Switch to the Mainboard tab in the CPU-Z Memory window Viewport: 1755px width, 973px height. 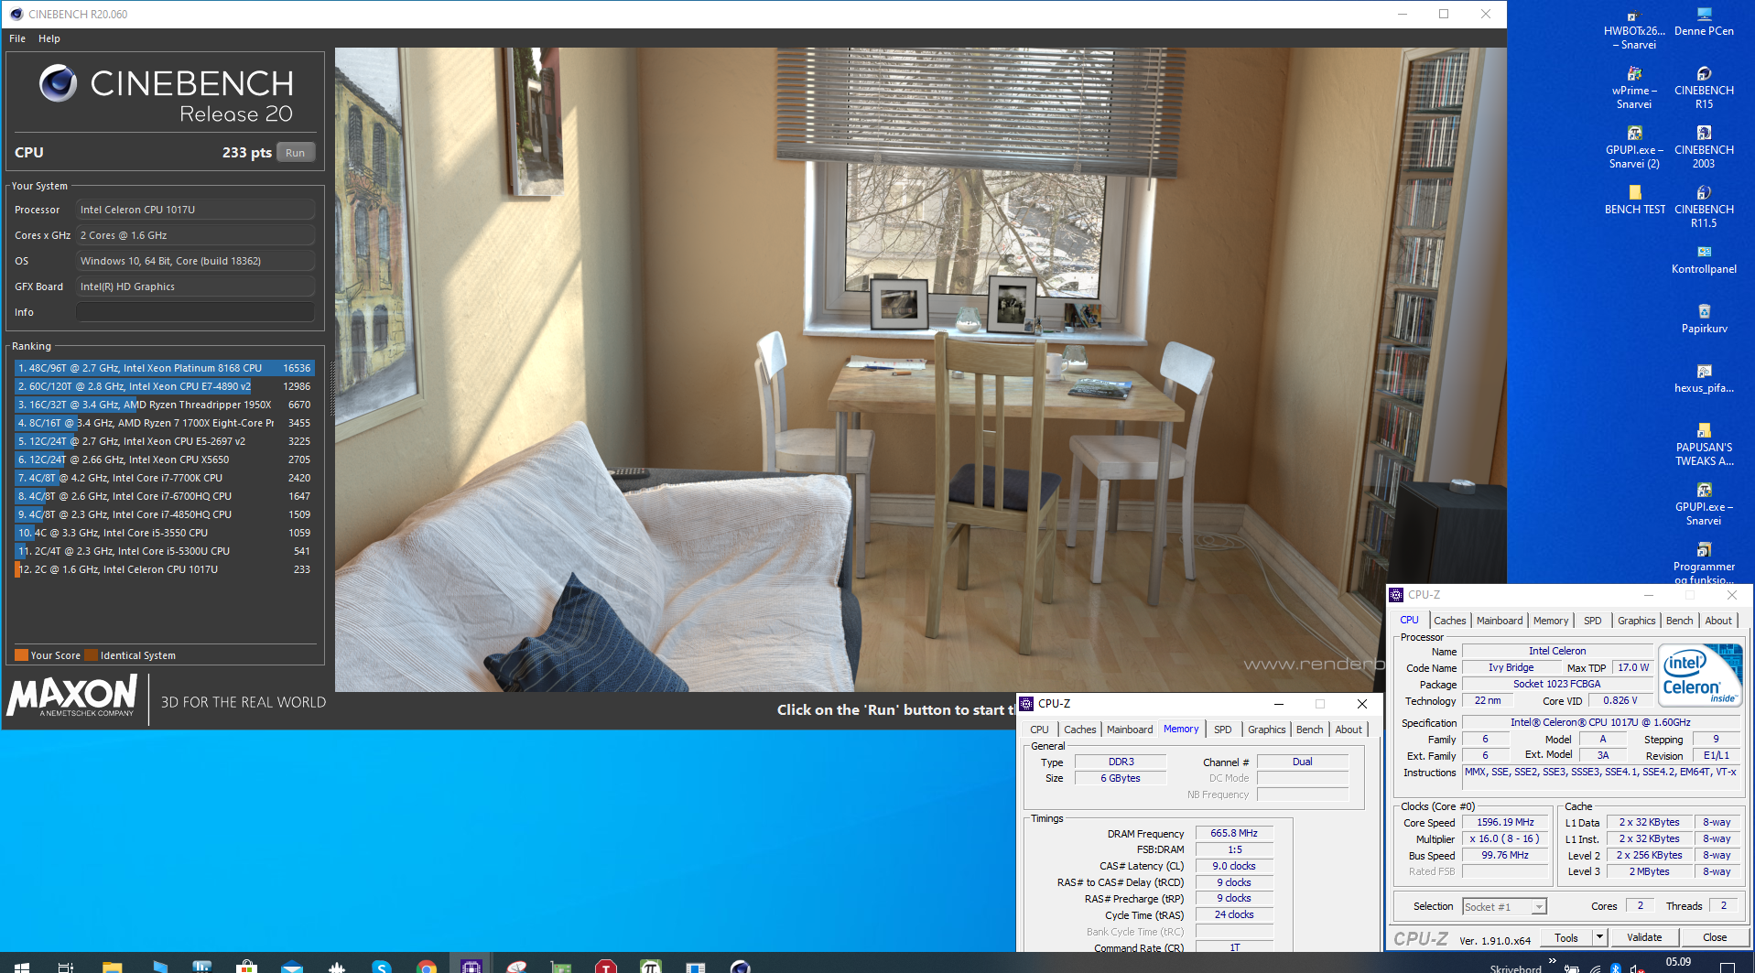[x=1130, y=730]
